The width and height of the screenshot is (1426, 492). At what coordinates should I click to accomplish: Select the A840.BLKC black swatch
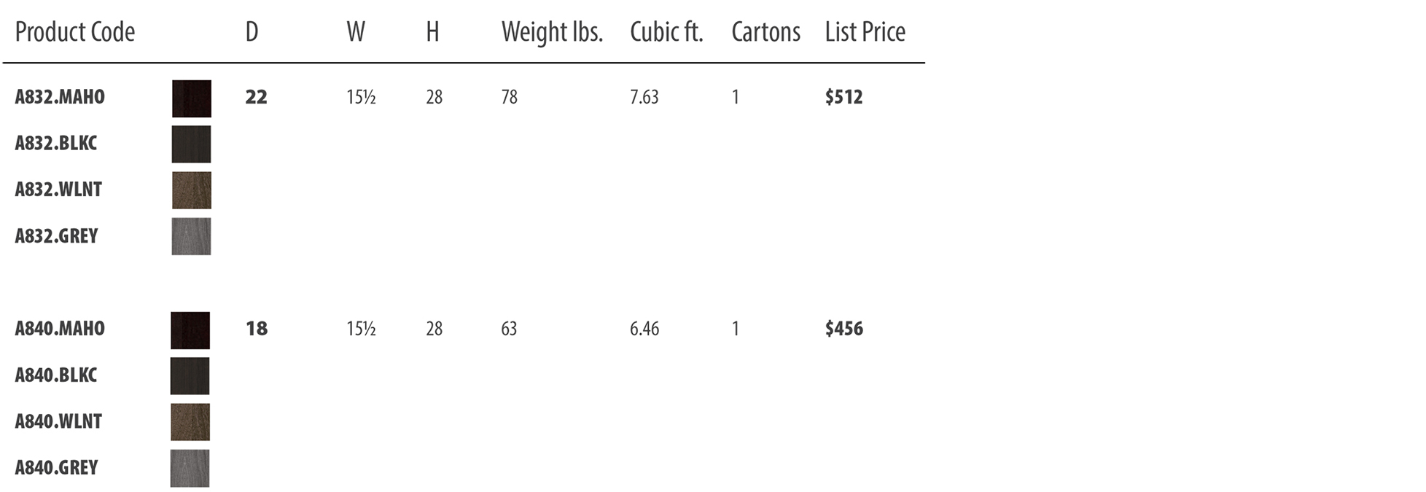190,376
